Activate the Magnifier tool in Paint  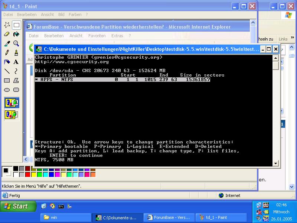16,43
